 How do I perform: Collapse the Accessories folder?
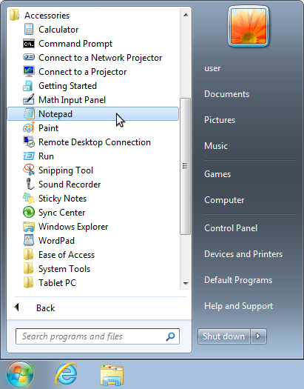40,16
